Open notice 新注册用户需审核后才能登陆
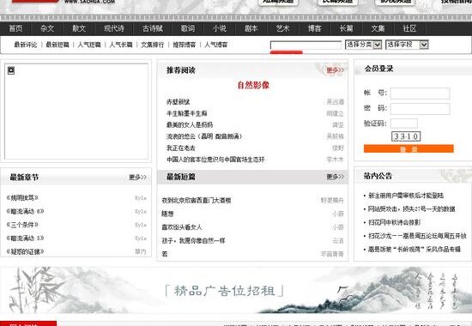Image resolution: width=472 pixels, height=326 pixels. [x=406, y=196]
